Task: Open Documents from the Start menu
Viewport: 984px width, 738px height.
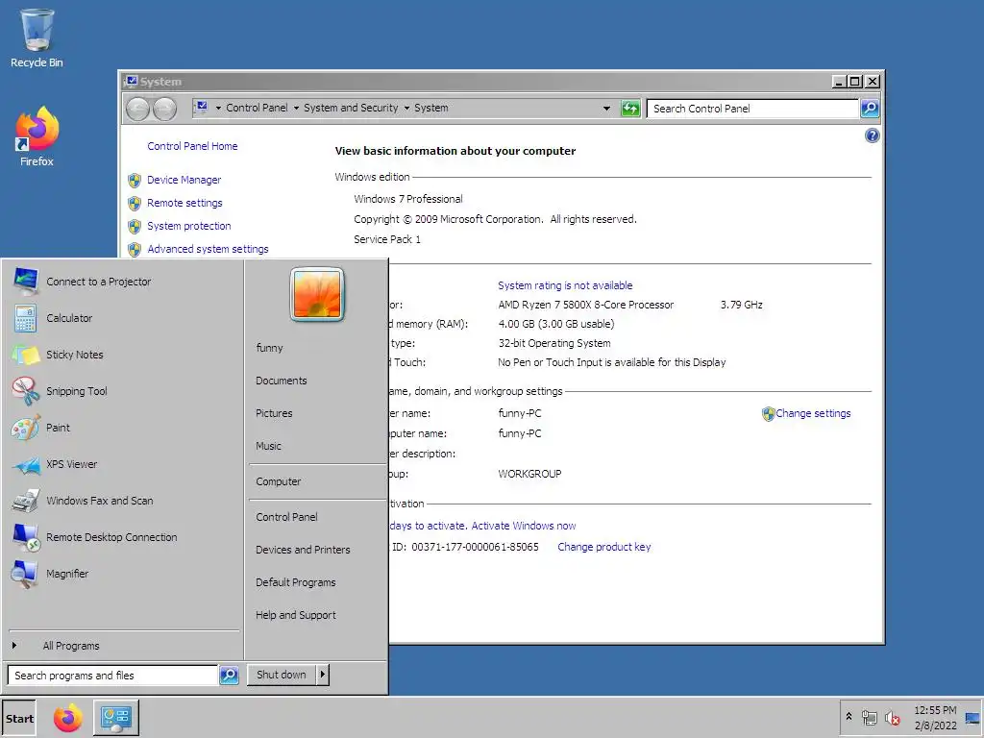Action: tap(282, 381)
